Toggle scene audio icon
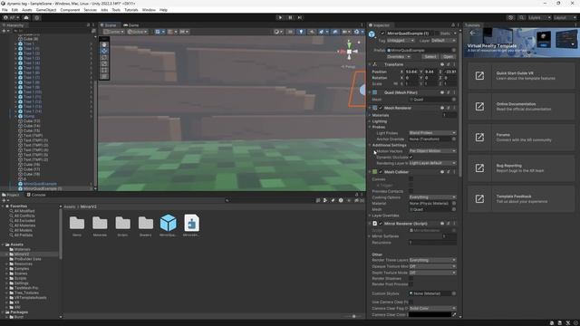This screenshot has height=326, width=580. tap(312, 32)
